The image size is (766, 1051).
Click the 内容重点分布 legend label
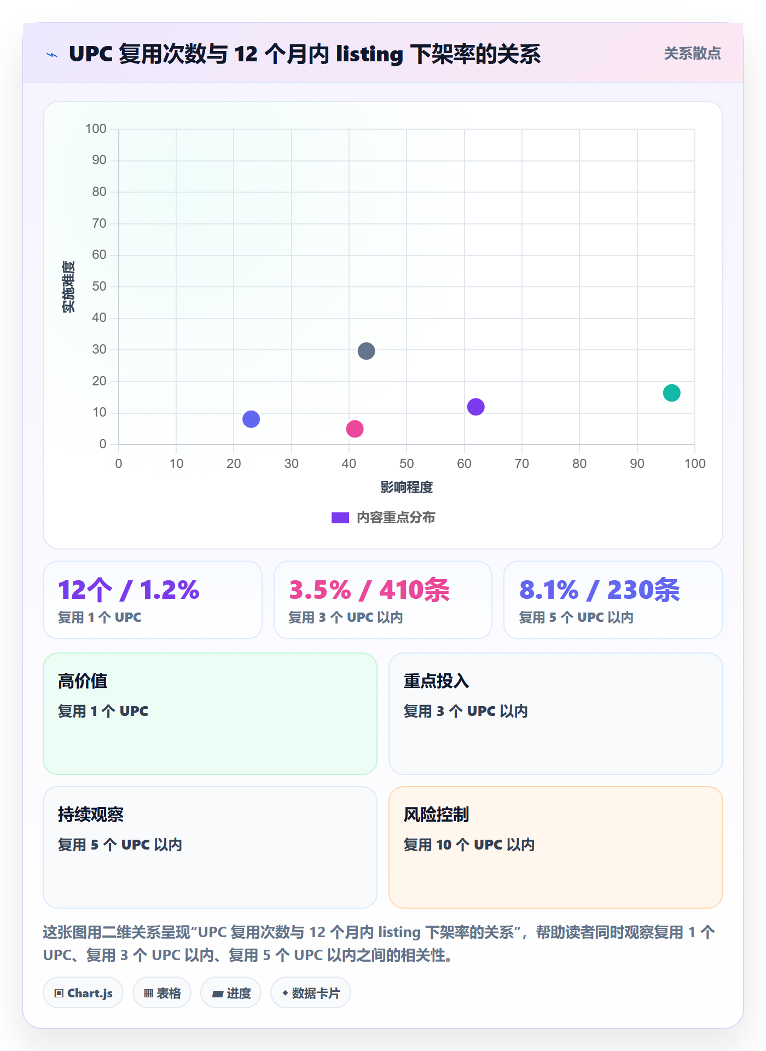pos(396,518)
